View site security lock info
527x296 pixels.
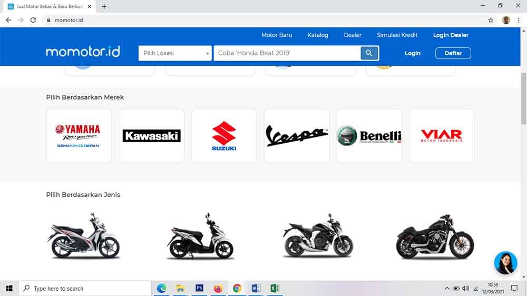click(48, 20)
